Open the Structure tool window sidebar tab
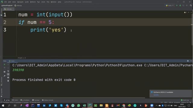The height and width of the screenshot is (108, 193). pyautogui.click(x=1, y=81)
